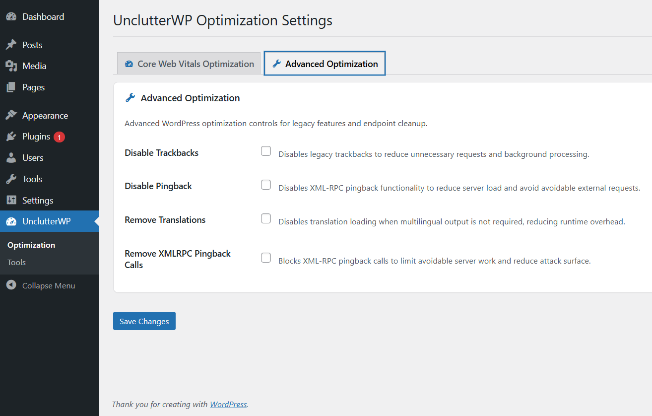Open the Optimization submenu under UnclutterWP
The image size is (652, 416).
tap(31, 245)
